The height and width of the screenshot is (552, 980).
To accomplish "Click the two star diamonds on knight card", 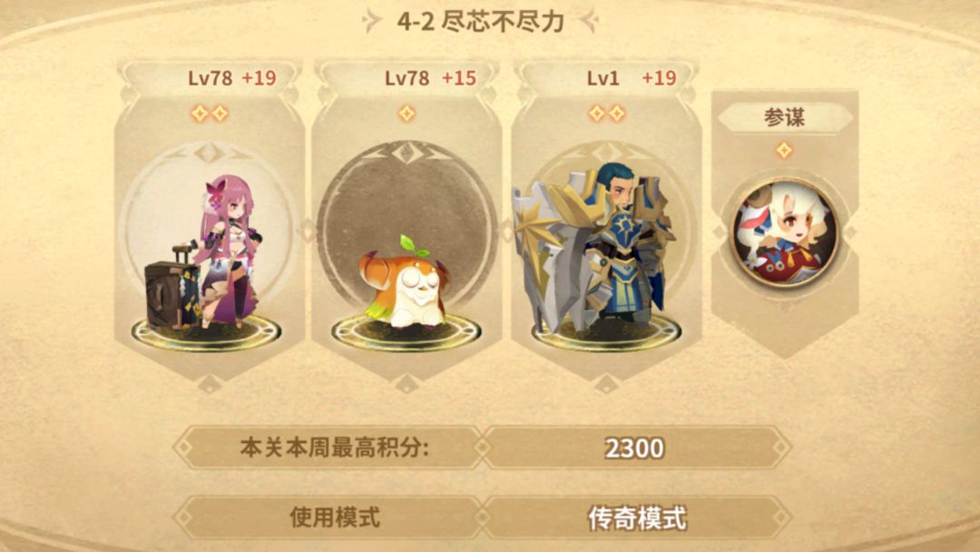I will [x=606, y=113].
